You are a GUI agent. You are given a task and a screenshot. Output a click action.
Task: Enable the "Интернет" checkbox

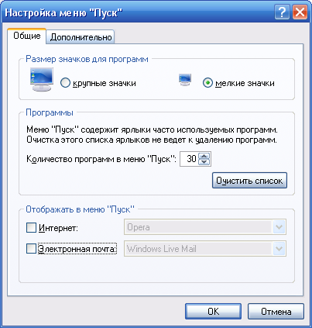click(31, 228)
